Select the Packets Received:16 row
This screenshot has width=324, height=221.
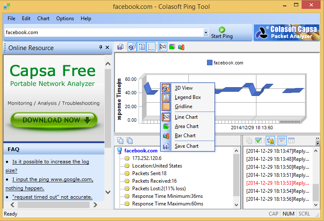154,181
